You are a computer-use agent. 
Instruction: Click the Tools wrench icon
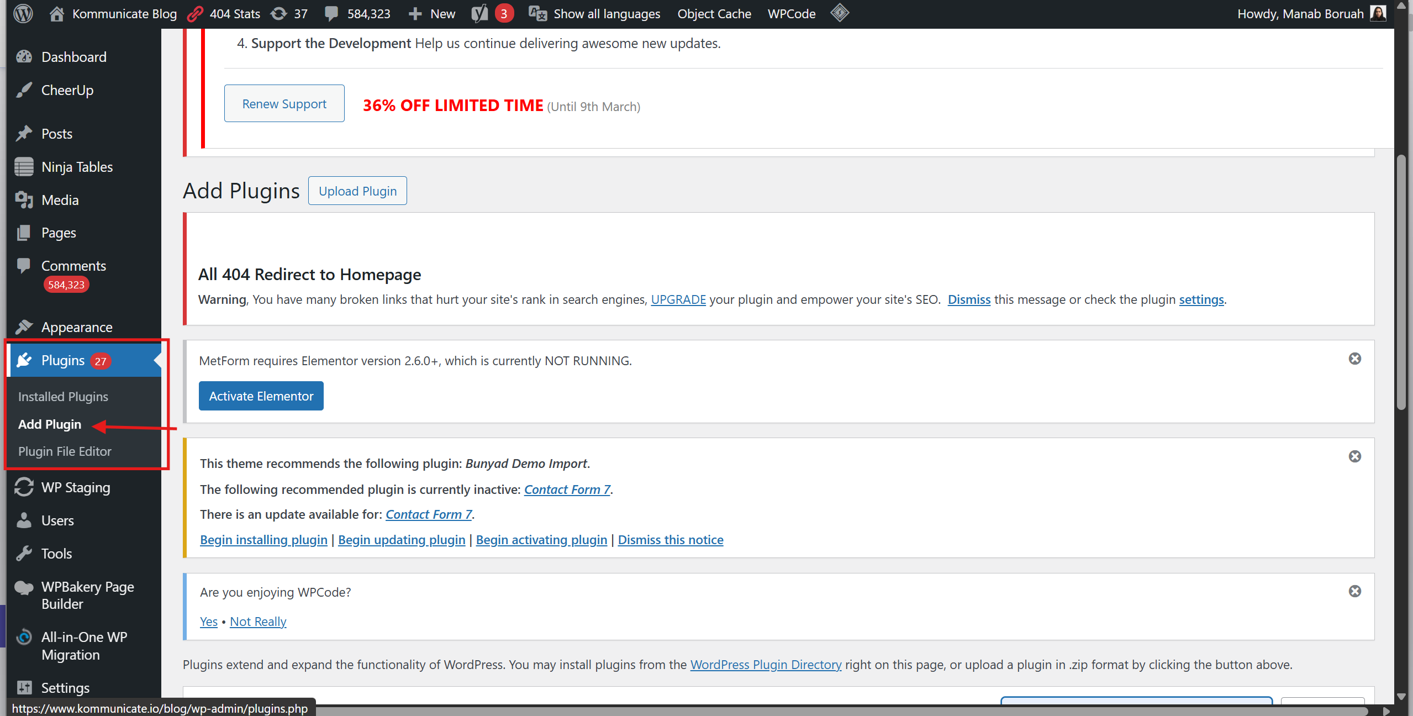(24, 553)
